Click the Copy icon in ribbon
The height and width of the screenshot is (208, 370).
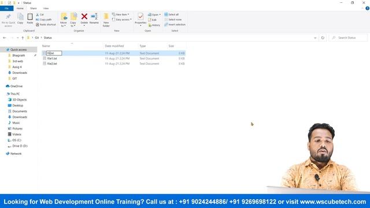click(x=20, y=17)
